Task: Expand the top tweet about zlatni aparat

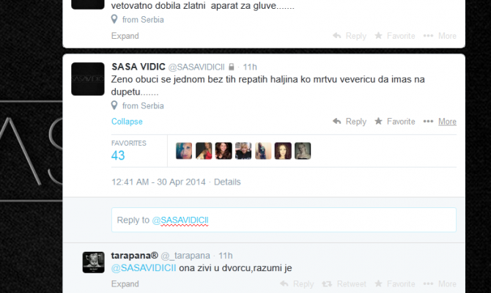Action: (125, 36)
